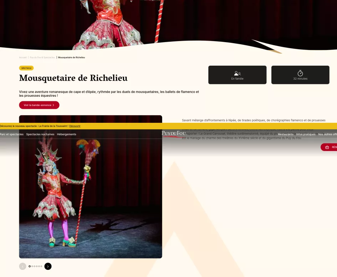Open the 'Spectacles nocturnes' menu
Image resolution: width=337 pixels, height=277 pixels.
pyautogui.click(x=40, y=134)
